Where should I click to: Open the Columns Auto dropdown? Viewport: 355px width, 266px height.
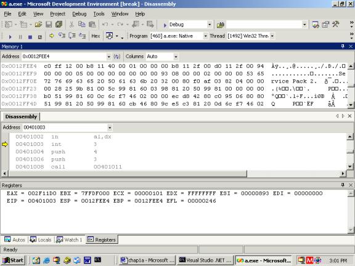pos(176,57)
